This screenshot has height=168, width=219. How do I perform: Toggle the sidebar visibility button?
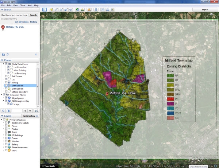(45, 9)
